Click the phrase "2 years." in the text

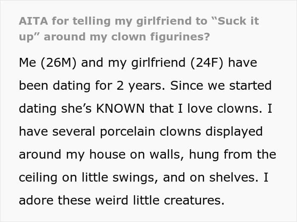coord(141,86)
